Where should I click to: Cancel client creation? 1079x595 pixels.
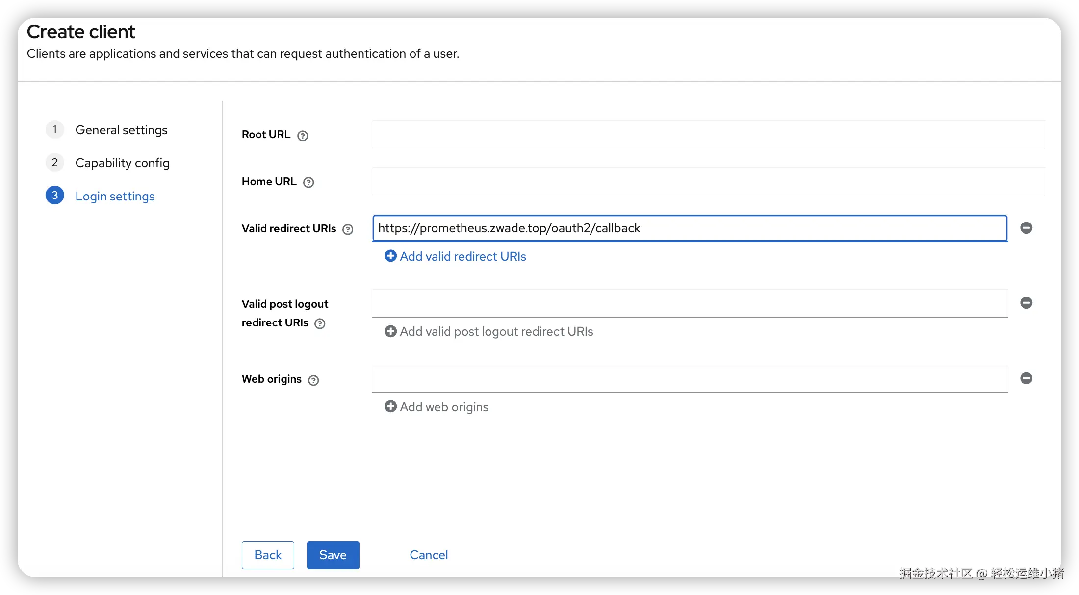[x=429, y=555]
